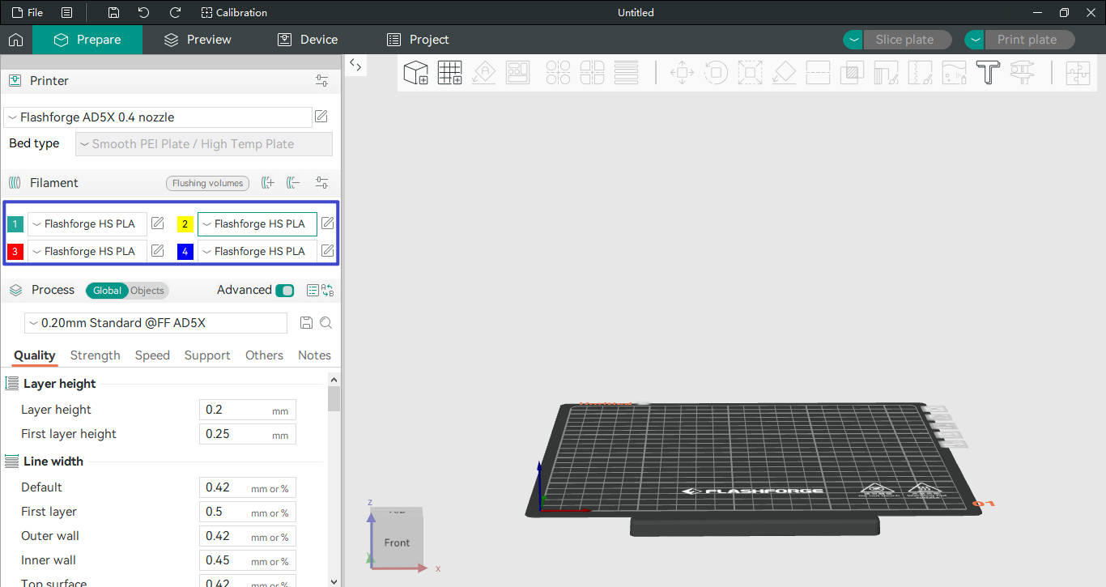Click the Split to parts icon
The height and width of the screenshot is (587, 1106).
pyautogui.click(x=592, y=72)
